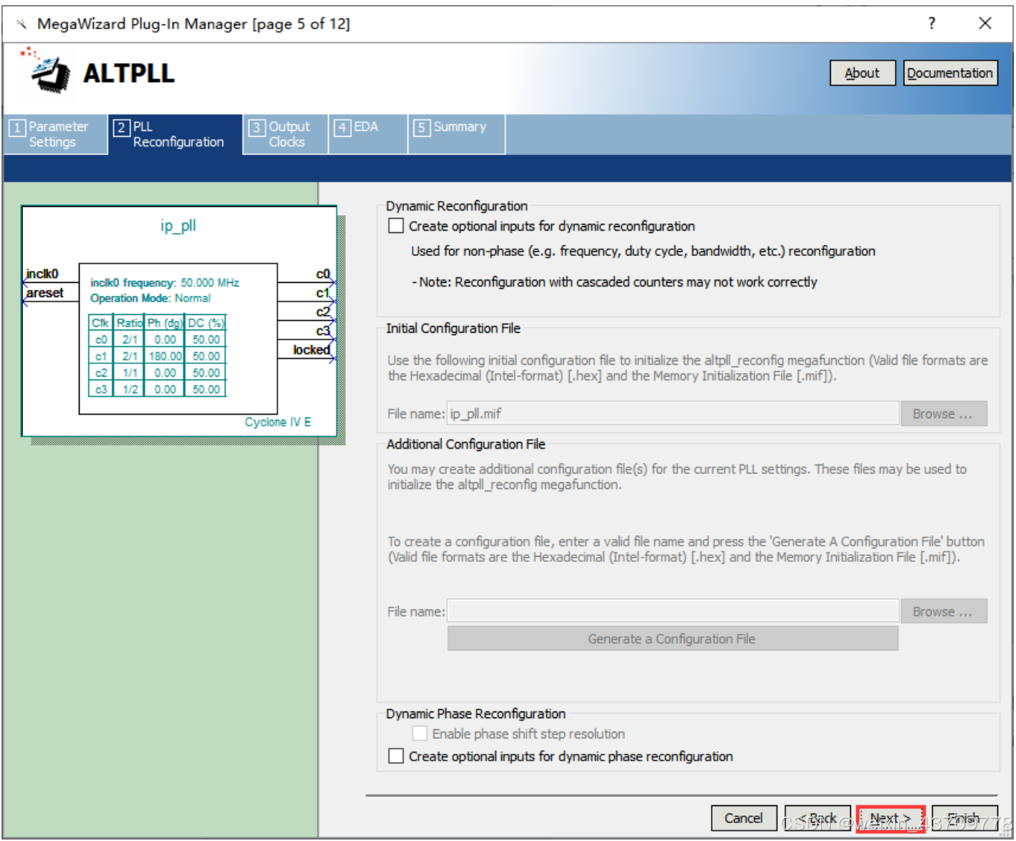Screen dimensions: 1016x841
Task: Click the inclk0 port label
Action: [42, 274]
